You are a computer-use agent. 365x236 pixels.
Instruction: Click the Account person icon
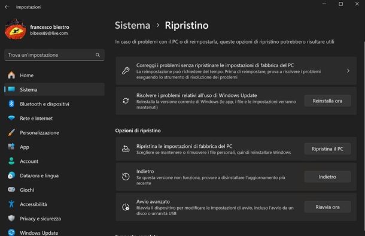coord(11,161)
